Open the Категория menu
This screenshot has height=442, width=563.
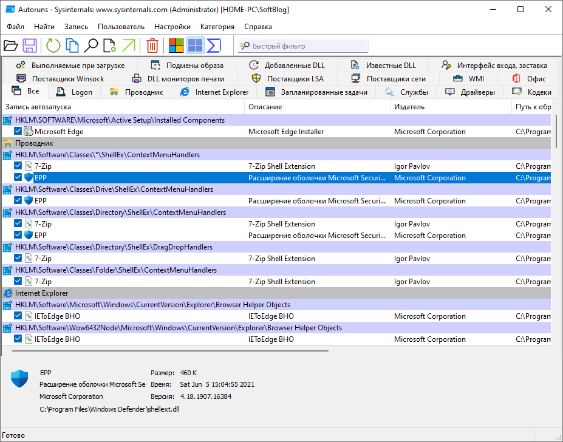tap(217, 27)
